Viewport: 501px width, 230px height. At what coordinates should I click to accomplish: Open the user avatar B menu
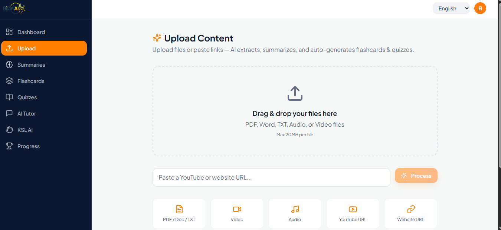pos(480,8)
